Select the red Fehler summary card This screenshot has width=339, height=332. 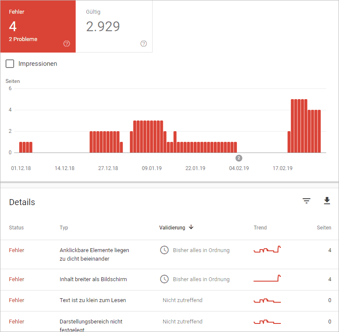coord(38,26)
